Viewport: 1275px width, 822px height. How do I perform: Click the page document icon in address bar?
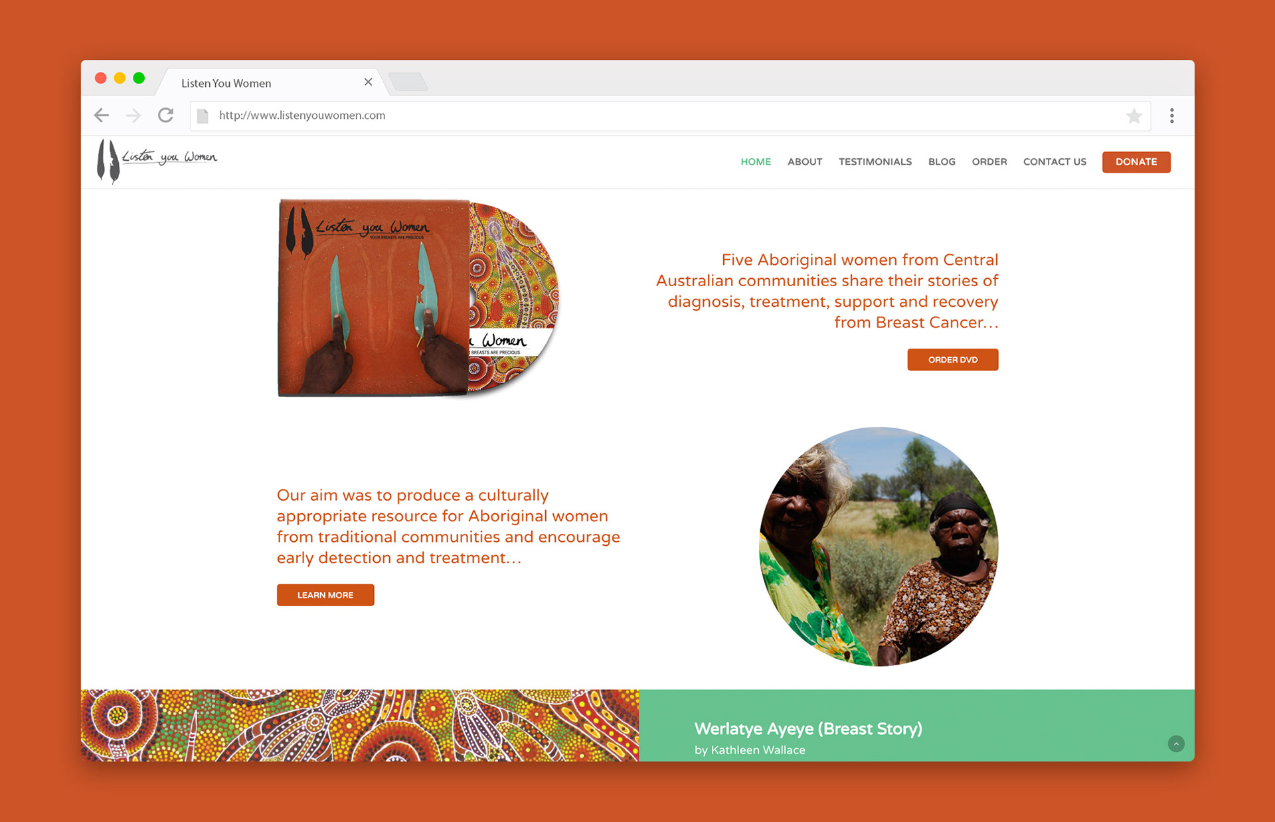coord(203,116)
